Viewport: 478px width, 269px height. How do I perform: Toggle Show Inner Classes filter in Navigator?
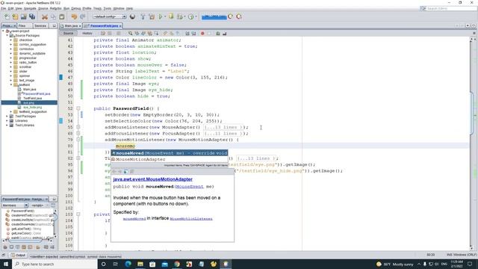click(30, 247)
